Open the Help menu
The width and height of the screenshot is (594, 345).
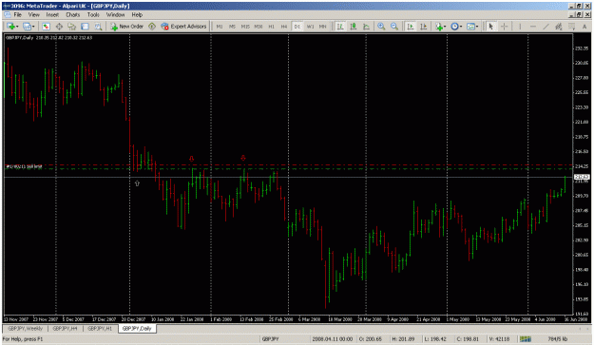137,15
